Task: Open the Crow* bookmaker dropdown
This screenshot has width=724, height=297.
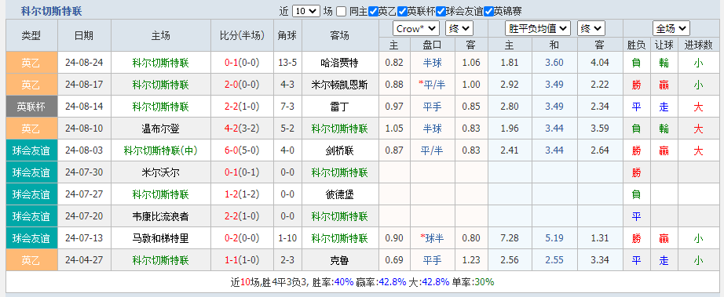Action: point(415,29)
